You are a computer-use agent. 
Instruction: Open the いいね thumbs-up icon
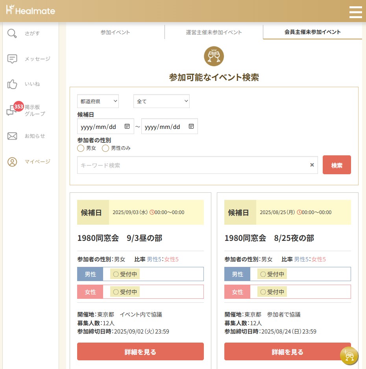pyautogui.click(x=12, y=84)
